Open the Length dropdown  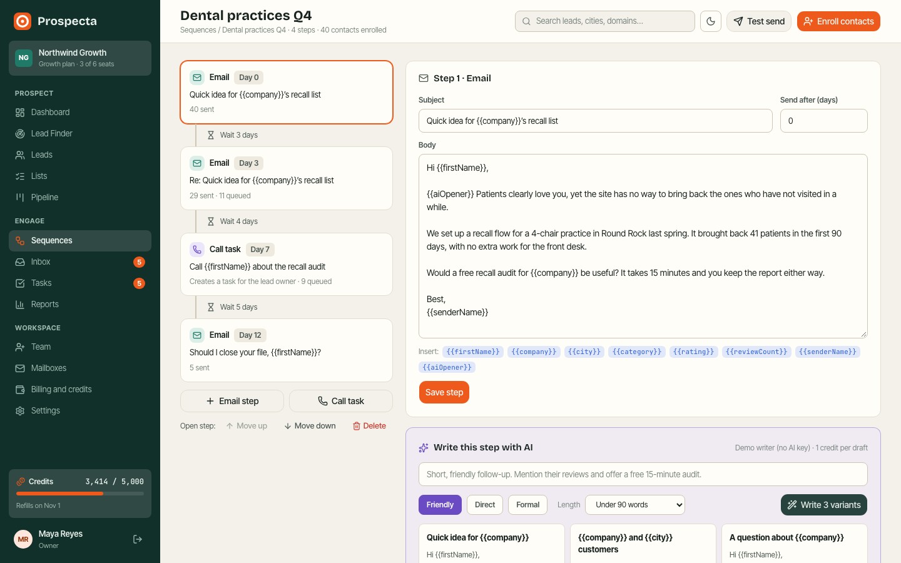tap(635, 505)
